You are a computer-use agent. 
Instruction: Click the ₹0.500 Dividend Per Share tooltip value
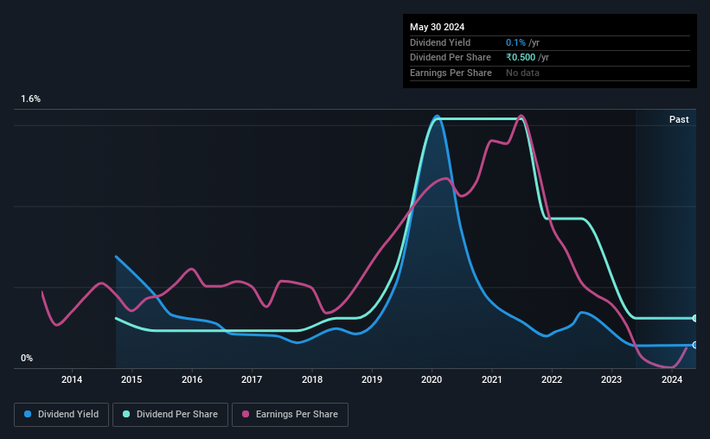coord(521,58)
